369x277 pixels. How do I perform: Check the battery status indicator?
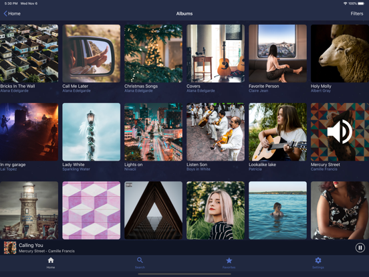pos(361,3)
